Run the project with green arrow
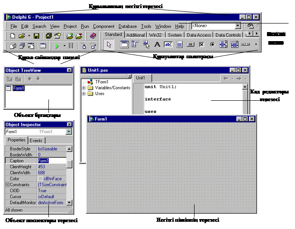Screen dimensions: 295x229 click(57, 46)
